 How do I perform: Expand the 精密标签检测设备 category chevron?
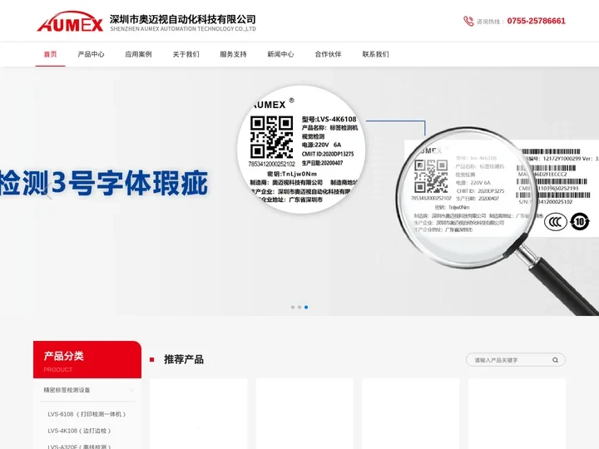(131, 390)
